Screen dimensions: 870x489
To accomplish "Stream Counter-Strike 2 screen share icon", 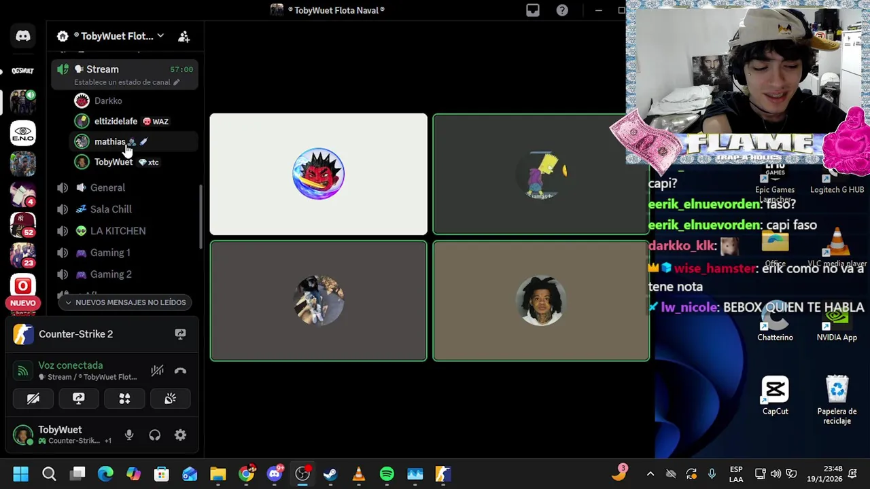I will pos(180,334).
